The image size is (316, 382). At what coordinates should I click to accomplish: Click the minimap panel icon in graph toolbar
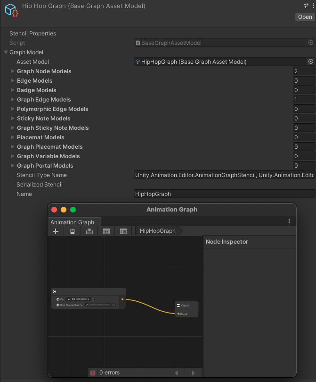click(123, 231)
